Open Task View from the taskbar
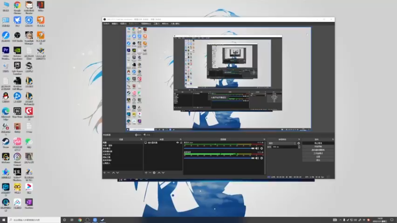Screen dimensions: 397x223 (x=72, y=220)
